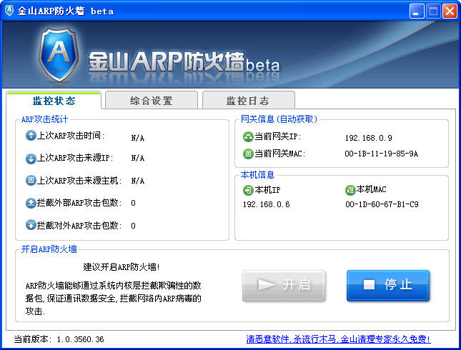The width and height of the screenshot is (461, 350).
Task: Click the 当前网关MAC label
Action: [x=280, y=154]
